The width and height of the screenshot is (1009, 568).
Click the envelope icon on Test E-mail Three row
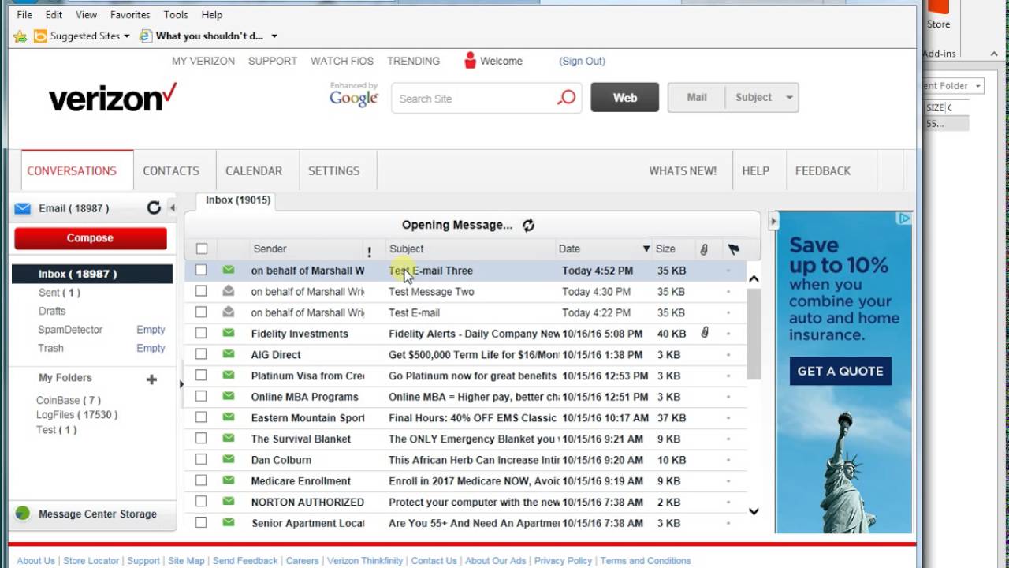click(x=229, y=270)
